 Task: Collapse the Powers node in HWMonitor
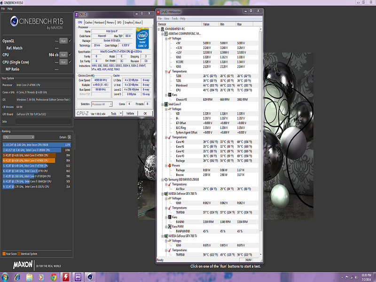166,165
